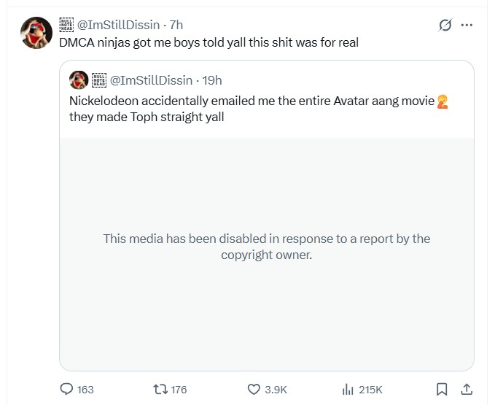503x405 pixels.
Task: Open the three-dot More options menu
Action: 467,26
